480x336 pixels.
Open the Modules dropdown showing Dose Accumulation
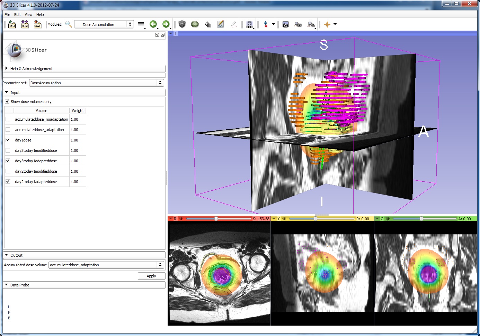click(x=104, y=24)
